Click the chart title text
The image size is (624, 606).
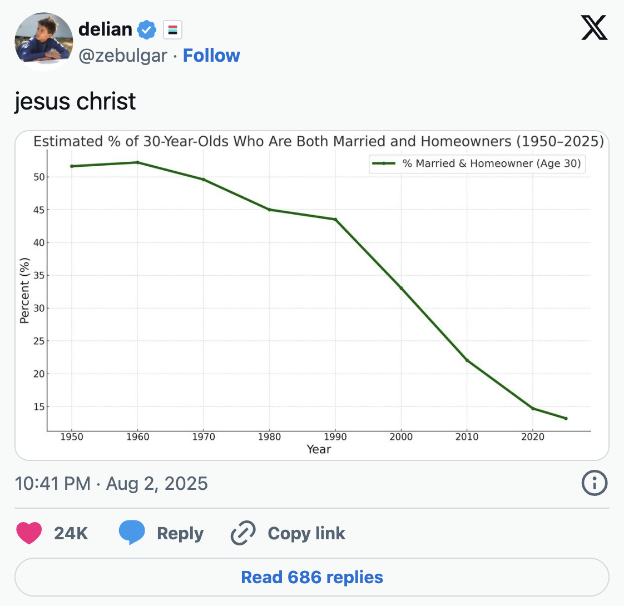click(x=318, y=141)
